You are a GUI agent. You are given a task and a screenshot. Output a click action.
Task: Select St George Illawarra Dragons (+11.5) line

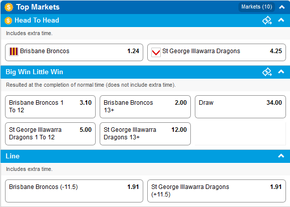tap(216, 191)
